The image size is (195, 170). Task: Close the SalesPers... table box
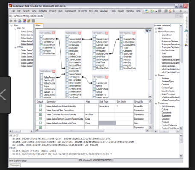(54, 71)
